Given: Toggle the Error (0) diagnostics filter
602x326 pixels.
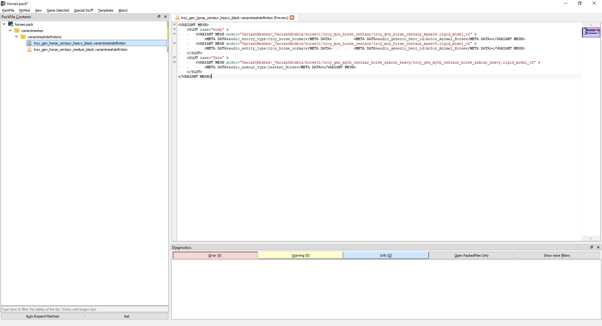Looking at the screenshot, I should 215,255.
